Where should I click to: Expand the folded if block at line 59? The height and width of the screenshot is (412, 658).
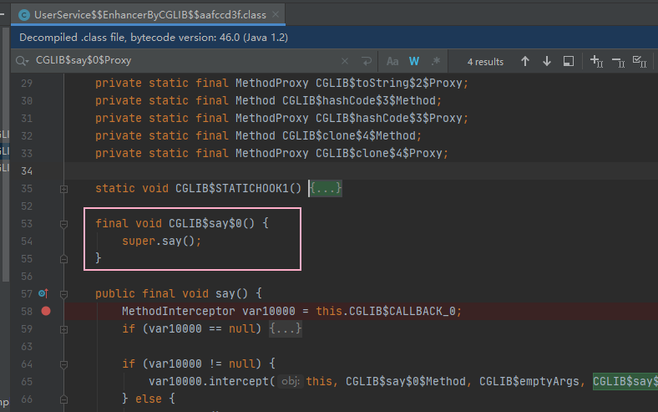coord(63,329)
